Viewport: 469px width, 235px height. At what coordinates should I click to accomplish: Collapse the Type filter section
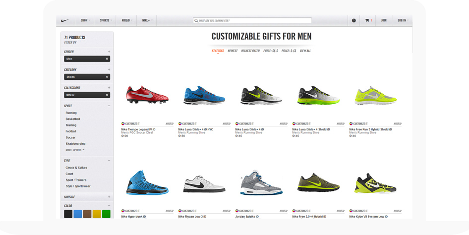point(109,161)
